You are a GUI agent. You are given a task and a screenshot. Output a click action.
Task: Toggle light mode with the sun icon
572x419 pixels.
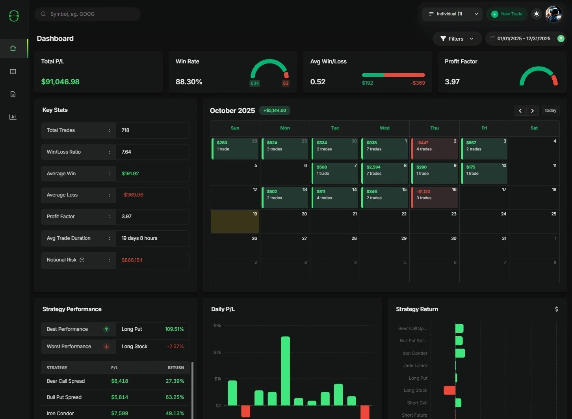[x=536, y=14]
